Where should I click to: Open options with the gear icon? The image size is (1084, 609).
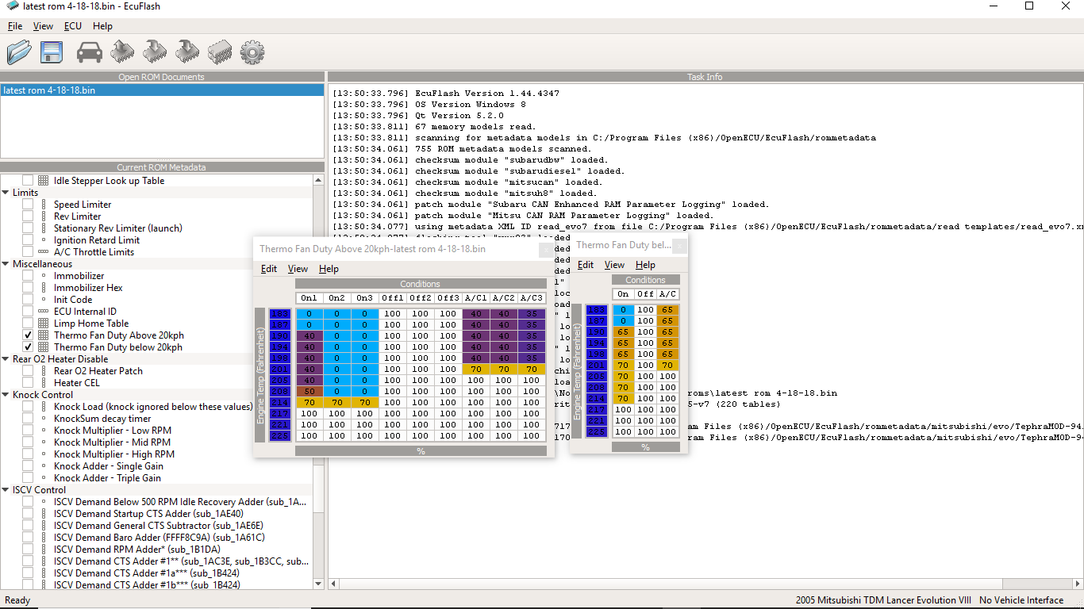252,52
